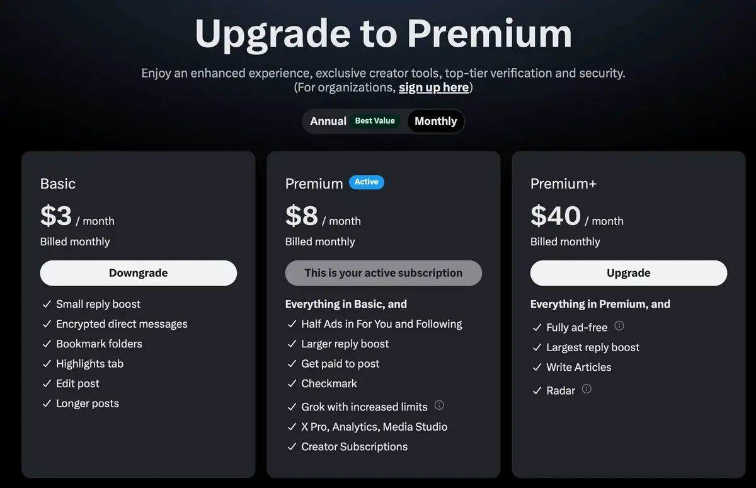
Task: Click the Premium+ plan title
Action: tap(563, 183)
